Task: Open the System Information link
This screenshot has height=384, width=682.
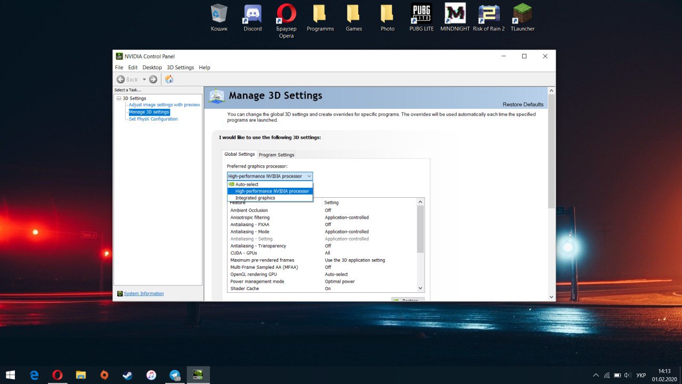Action: click(144, 293)
